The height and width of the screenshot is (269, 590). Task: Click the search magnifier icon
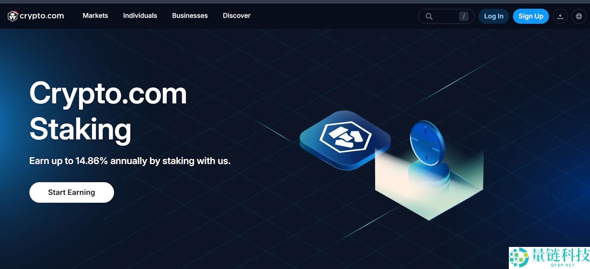pyautogui.click(x=429, y=16)
